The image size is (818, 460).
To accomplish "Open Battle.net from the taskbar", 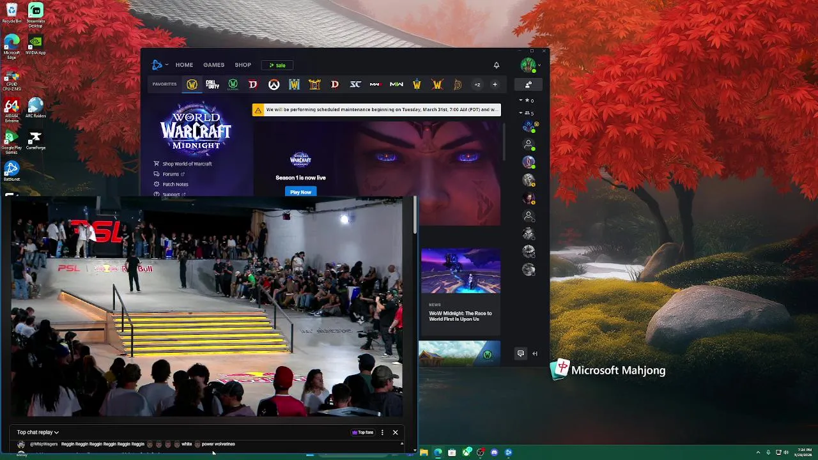I will (508, 452).
